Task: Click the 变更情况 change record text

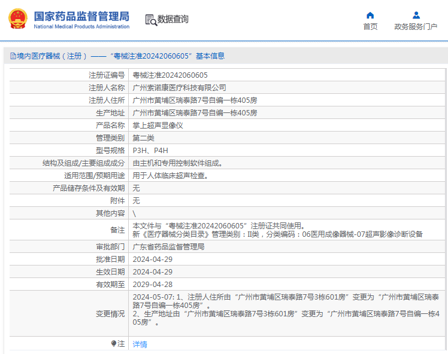Action: point(286,310)
